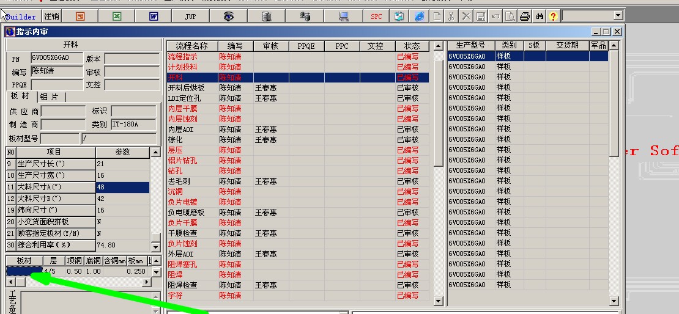Select the LDI定位孔 process row
The height and width of the screenshot is (314, 679).
pos(298,98)
